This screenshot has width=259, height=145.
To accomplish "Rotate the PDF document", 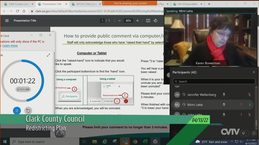I will point(155,21).
